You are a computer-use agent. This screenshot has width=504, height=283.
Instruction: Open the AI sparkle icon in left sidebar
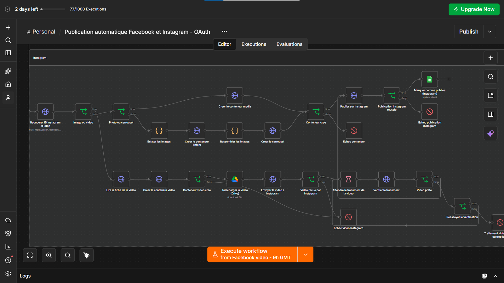pos(8,71)
